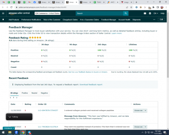
Task: Click Download feedback report link
Action: (x=91, y=84)
